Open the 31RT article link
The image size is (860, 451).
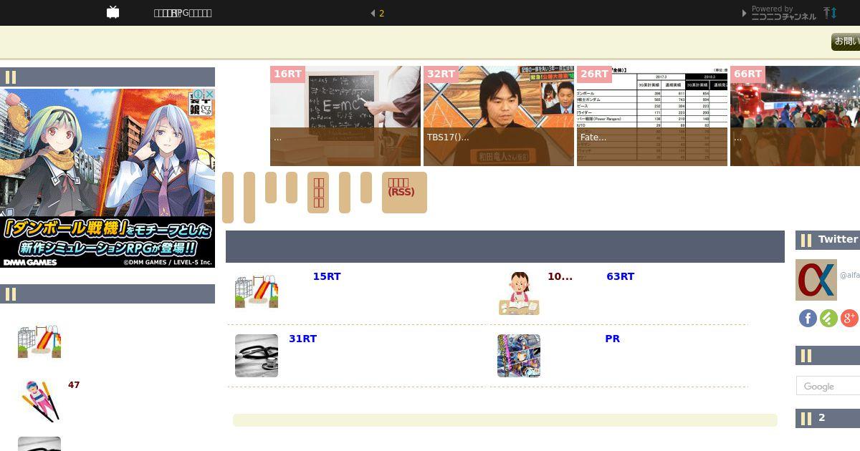coord(302,339)
